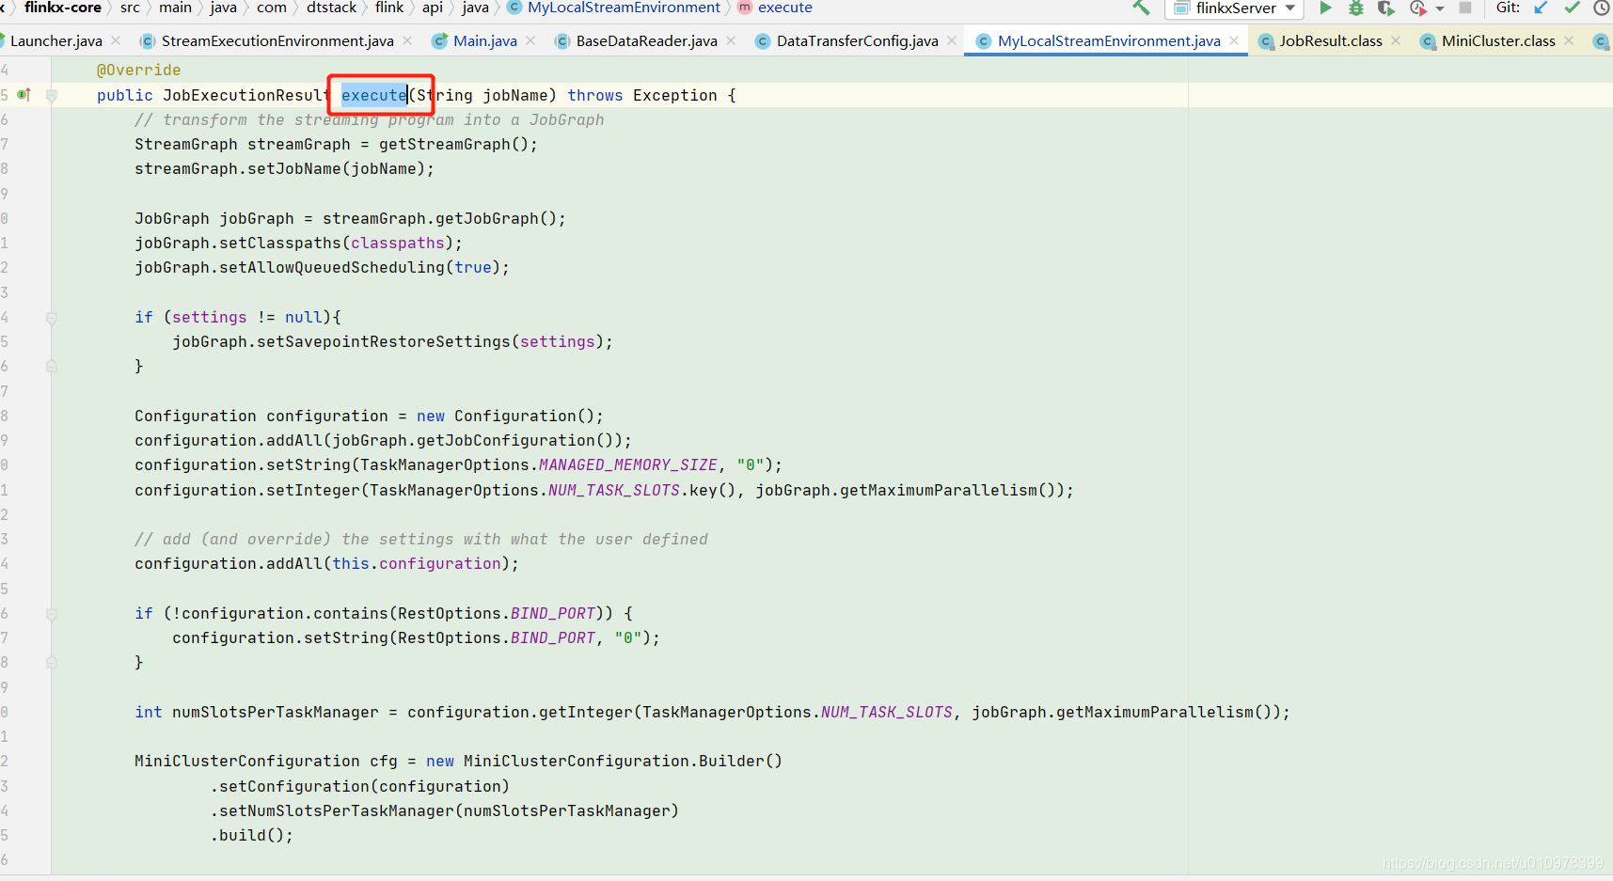The width and height of the screenshot is (1613, 881).
Task: Run flinkxServer with the green play icon
Action: (1325, 8)
